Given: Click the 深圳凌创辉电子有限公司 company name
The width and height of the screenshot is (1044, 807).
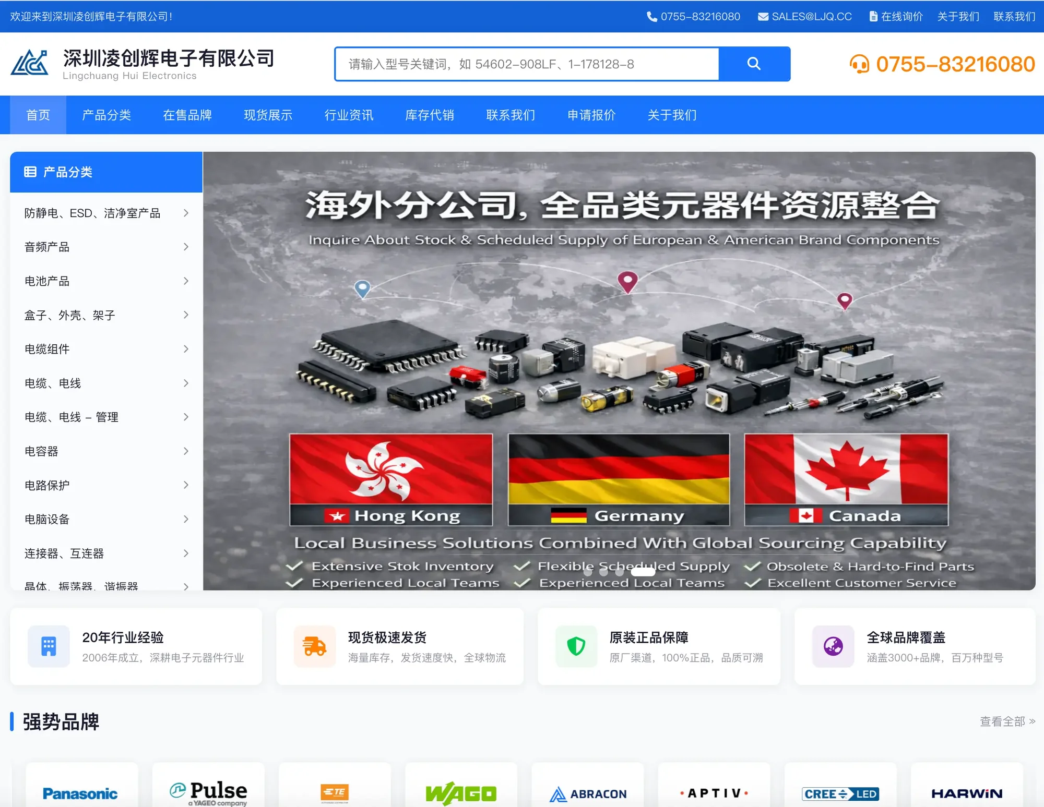Looking at the screenshot, I should (169, 58).
